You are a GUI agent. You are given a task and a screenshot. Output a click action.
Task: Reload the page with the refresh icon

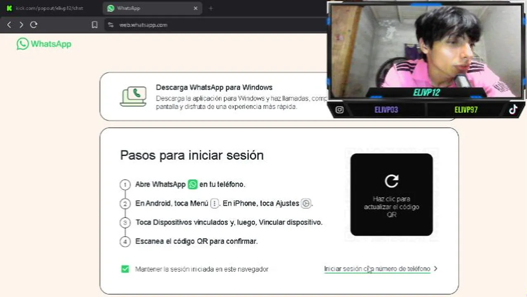34,25
